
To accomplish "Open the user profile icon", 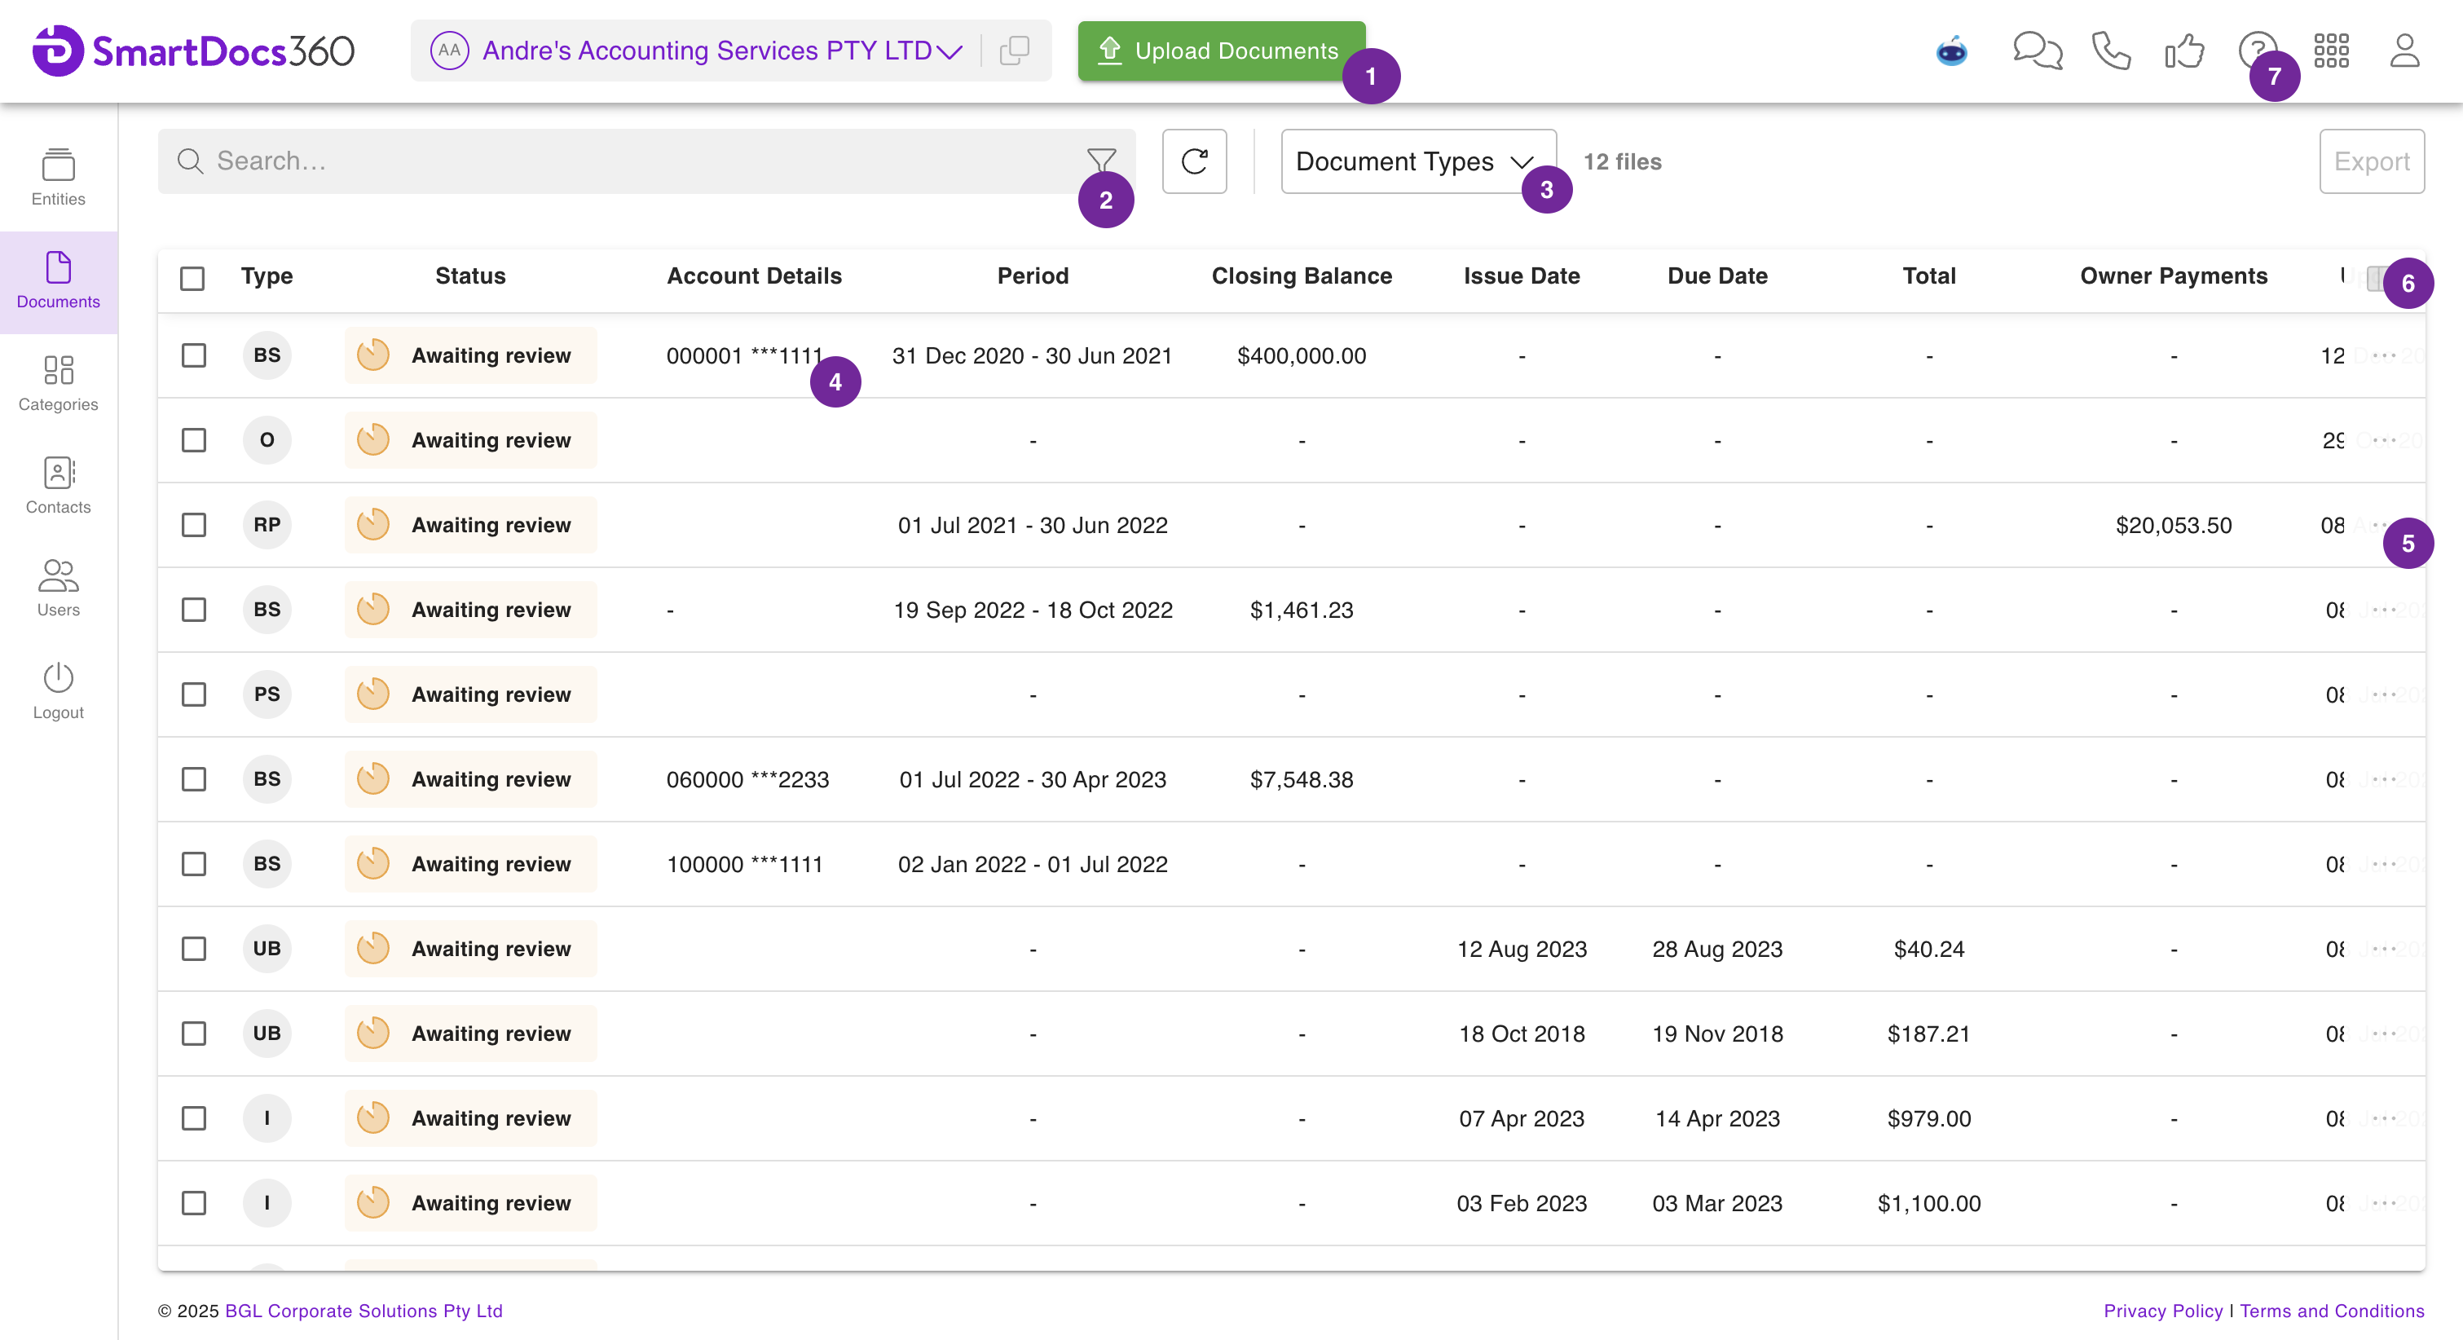I will click(2404, 51).
